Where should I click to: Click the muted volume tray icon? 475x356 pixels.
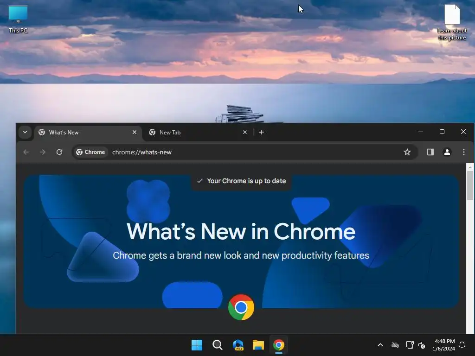pyautogui.click(x=422, y=345)
